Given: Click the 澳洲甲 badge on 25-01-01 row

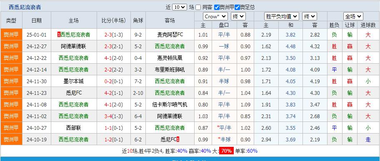Looking at the screenshot, I should (x=11, y=35).
